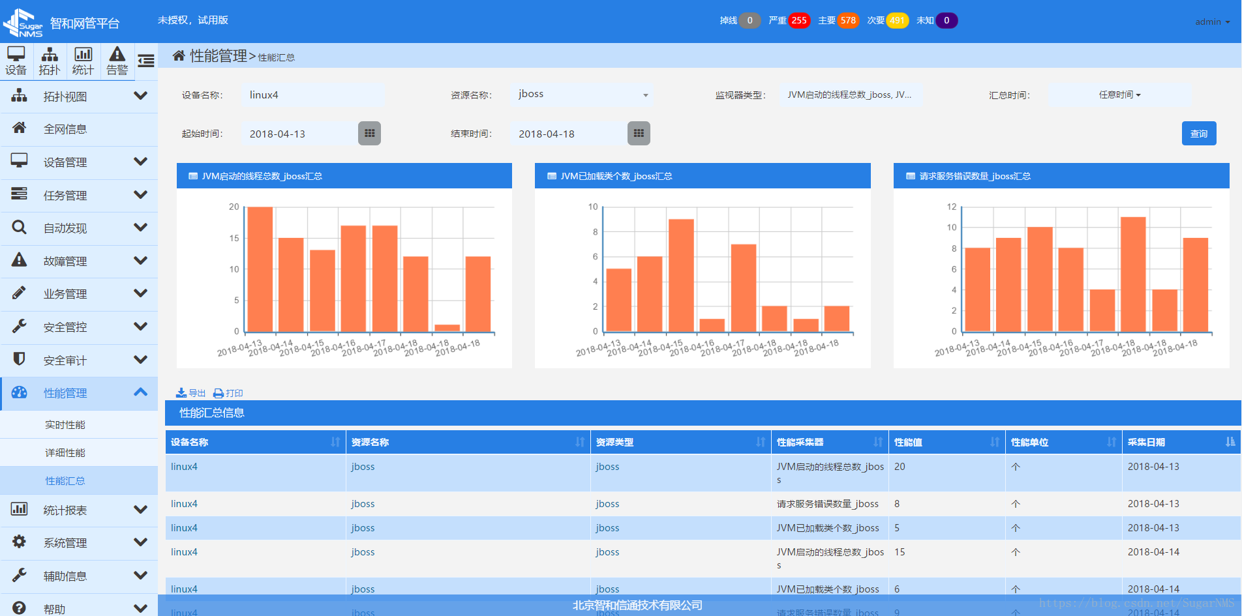Click the 导出 export download icon
The width and height of the screenshot is (1242, 616).
[182, 393]
